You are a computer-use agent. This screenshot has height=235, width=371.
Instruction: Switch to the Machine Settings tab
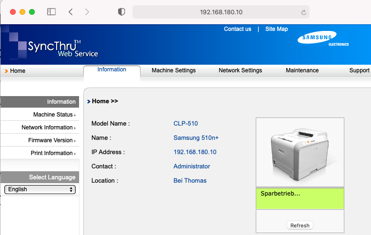pos(174,70)
